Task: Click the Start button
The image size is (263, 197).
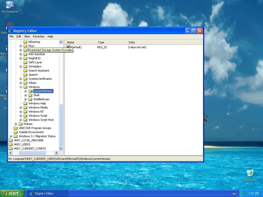Action: (12, 193)
